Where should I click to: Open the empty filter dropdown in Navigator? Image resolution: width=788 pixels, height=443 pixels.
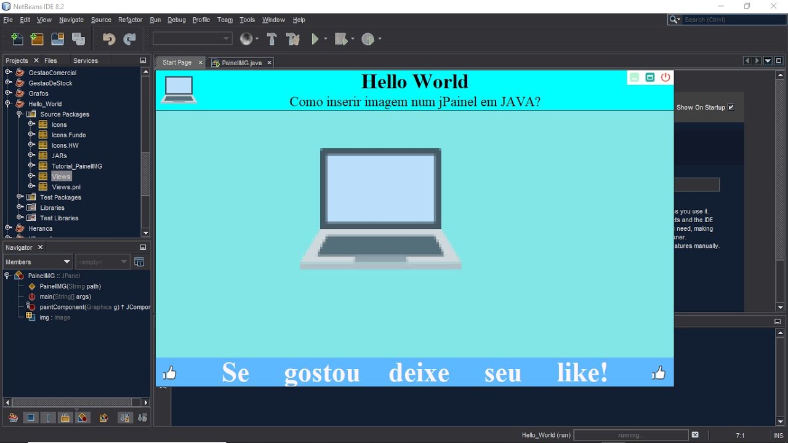tap(102, 262)
